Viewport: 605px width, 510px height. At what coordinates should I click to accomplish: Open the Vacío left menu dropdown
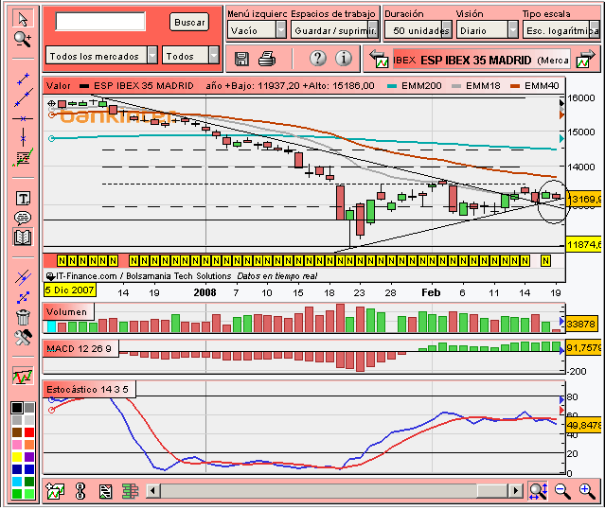pyautogui.click(x=257, y=30)
